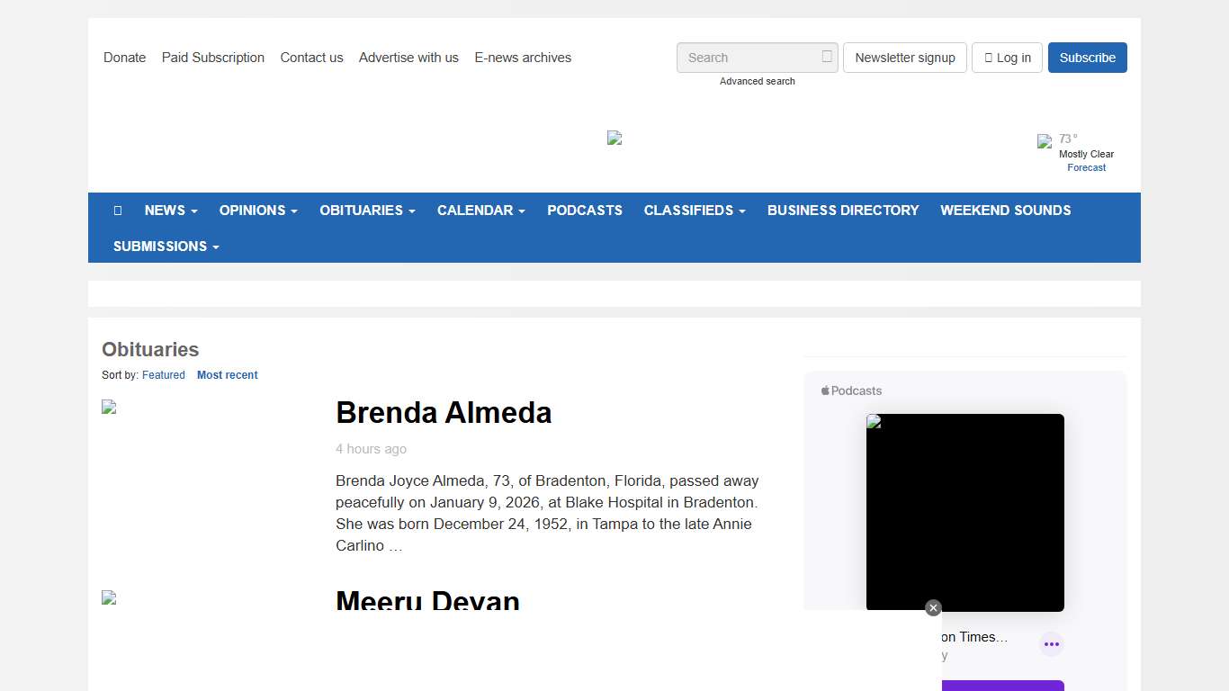
Task: Open the Advanced search link
Action: (757, 81)
